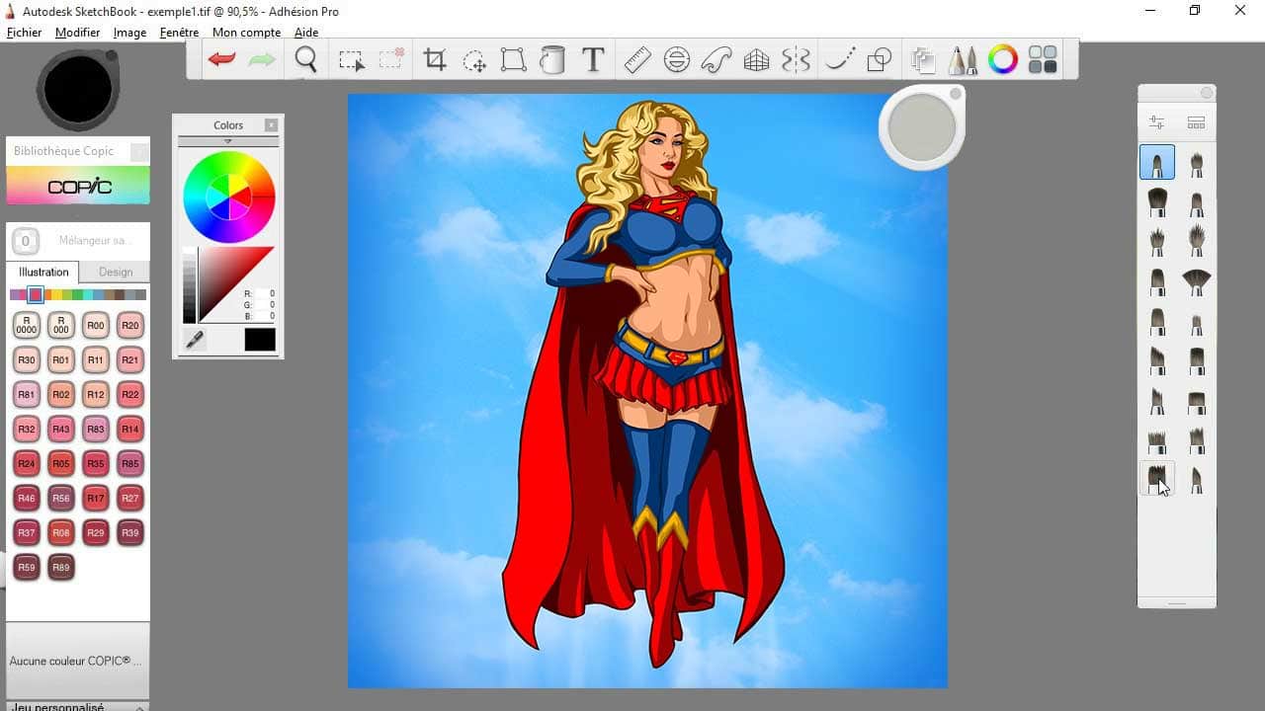Select the Steady Stroke tool
Screen dimensions: 1265x711
pos(840,60)
